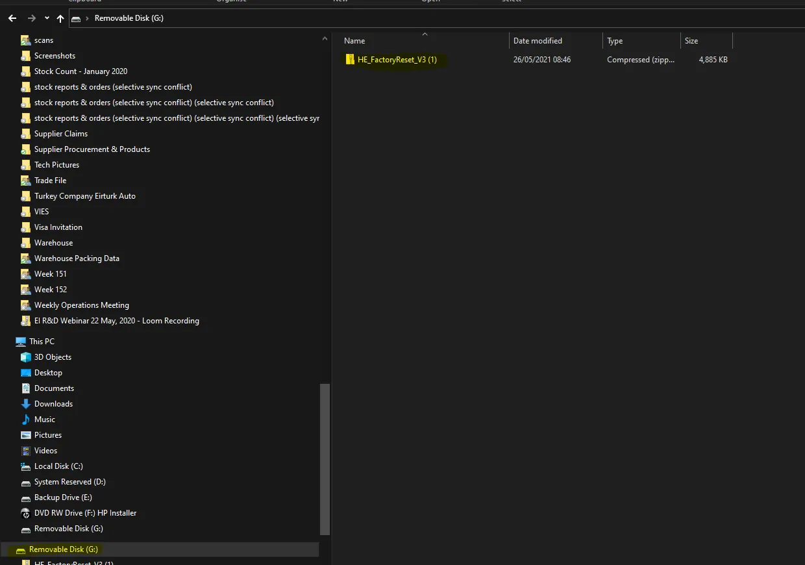Expand address bar root chevron
This screenshot has width=805, height=565.
point(87,18)
